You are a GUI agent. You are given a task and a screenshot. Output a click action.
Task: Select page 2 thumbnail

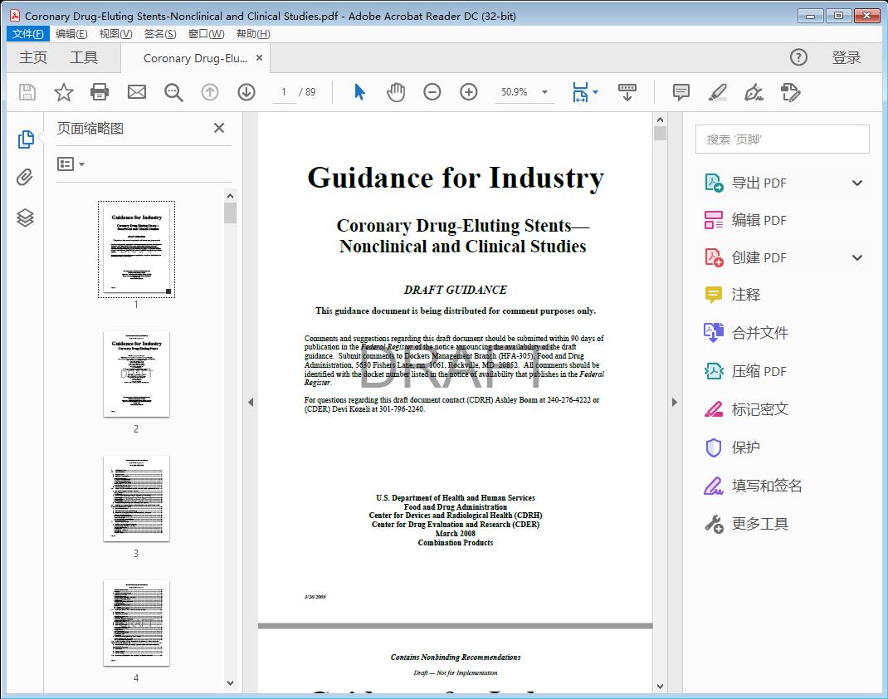[x=136, y=374]
